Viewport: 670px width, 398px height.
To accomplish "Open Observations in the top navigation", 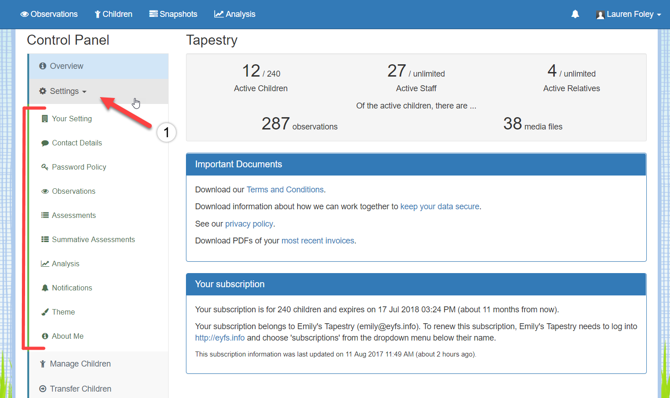I will [49, 14].
